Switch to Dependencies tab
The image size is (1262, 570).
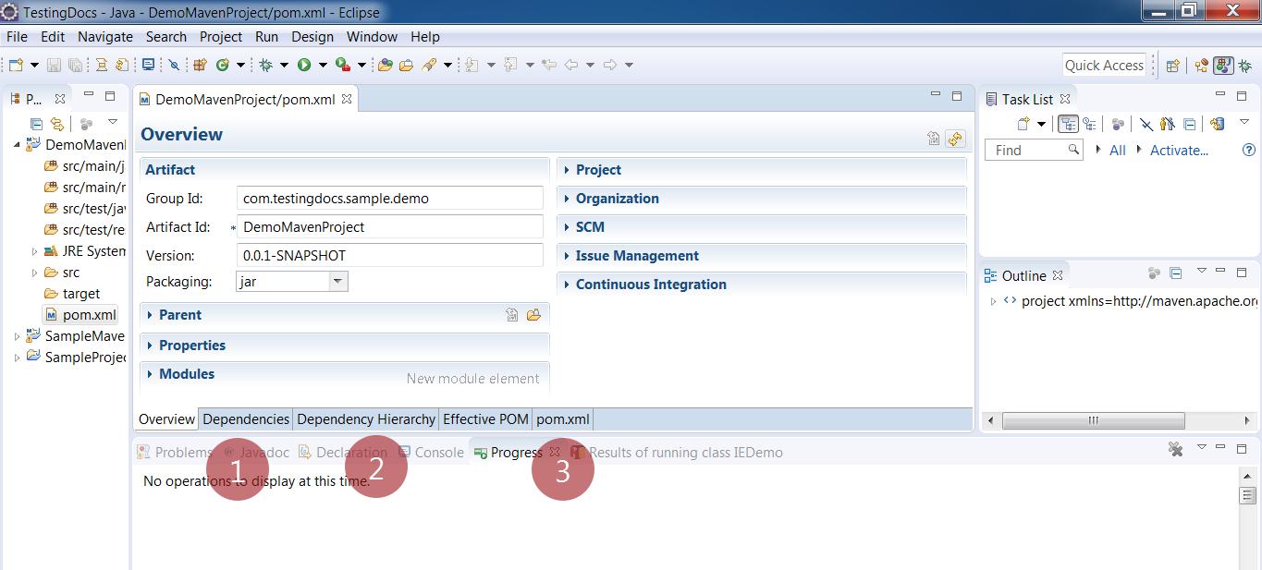(x=246, y=419)
